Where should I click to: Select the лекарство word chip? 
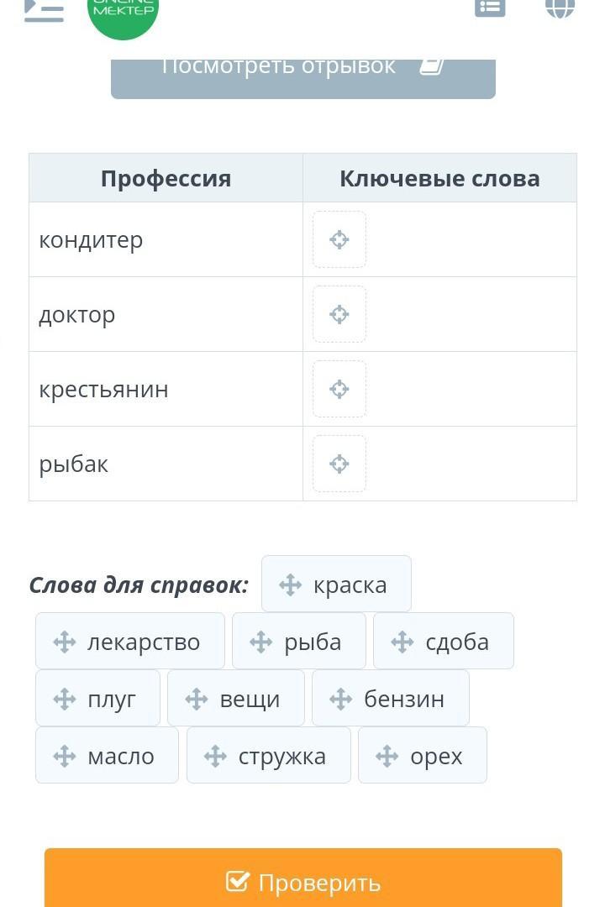[130, 642]
